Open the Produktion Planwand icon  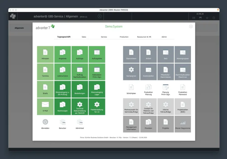(x=183, y=87)
